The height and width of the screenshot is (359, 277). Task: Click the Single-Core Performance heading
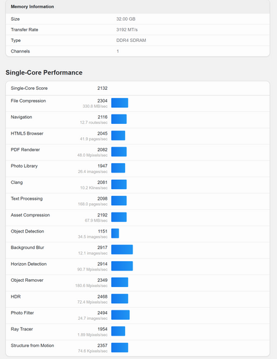click(44, 73)
